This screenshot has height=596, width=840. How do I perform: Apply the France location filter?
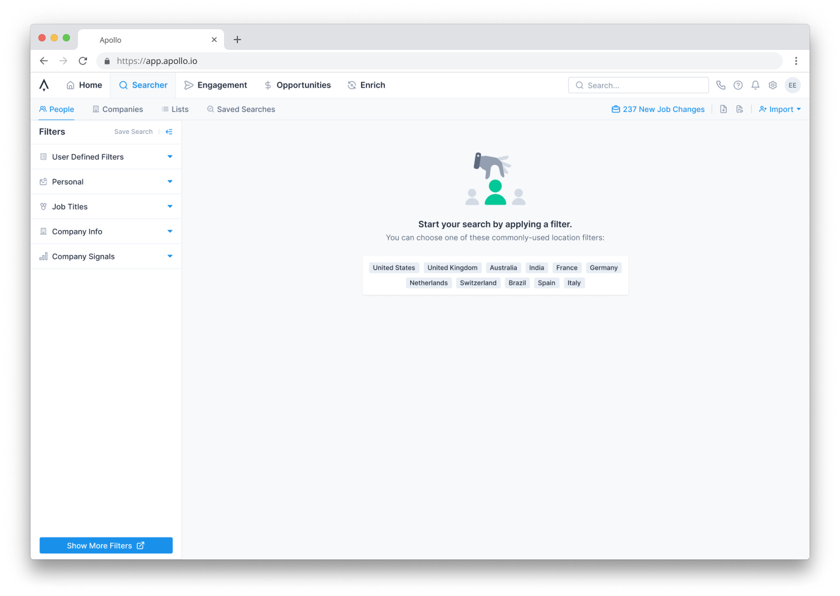(x=567, y=268)
